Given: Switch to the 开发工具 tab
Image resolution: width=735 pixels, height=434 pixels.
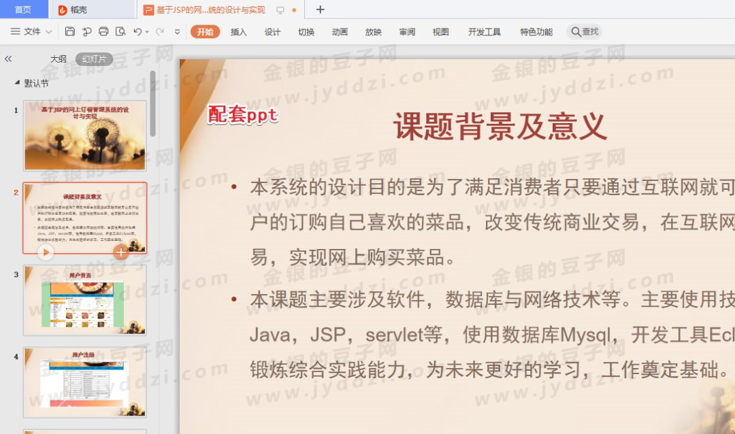Looking at the screenshot, I should coord(485,32).
